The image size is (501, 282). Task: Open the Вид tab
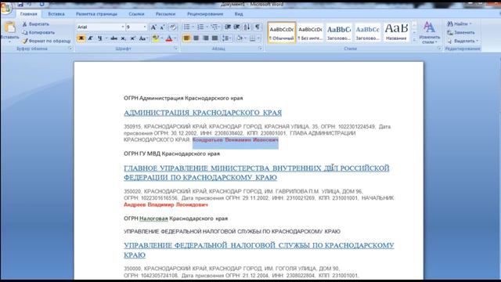coord(239,14)
